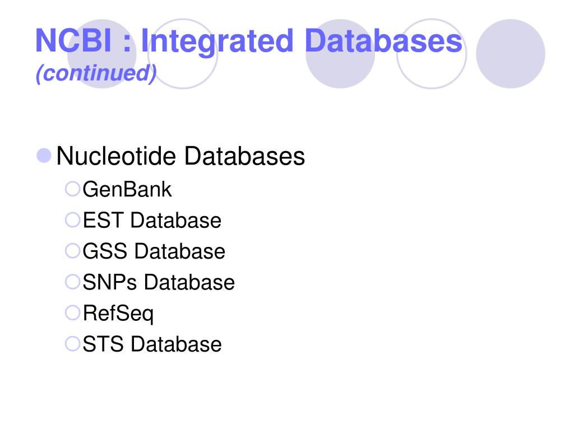The image size is (574, 430).
Task: Click the italic (continued) subtitle
Action: point(96,73)
